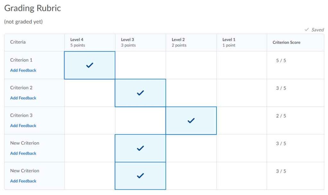This screenshot has width=328, height=195.
Task: Click the Level 4 column header
Action: pyautogui.click(x=77, y=42)
